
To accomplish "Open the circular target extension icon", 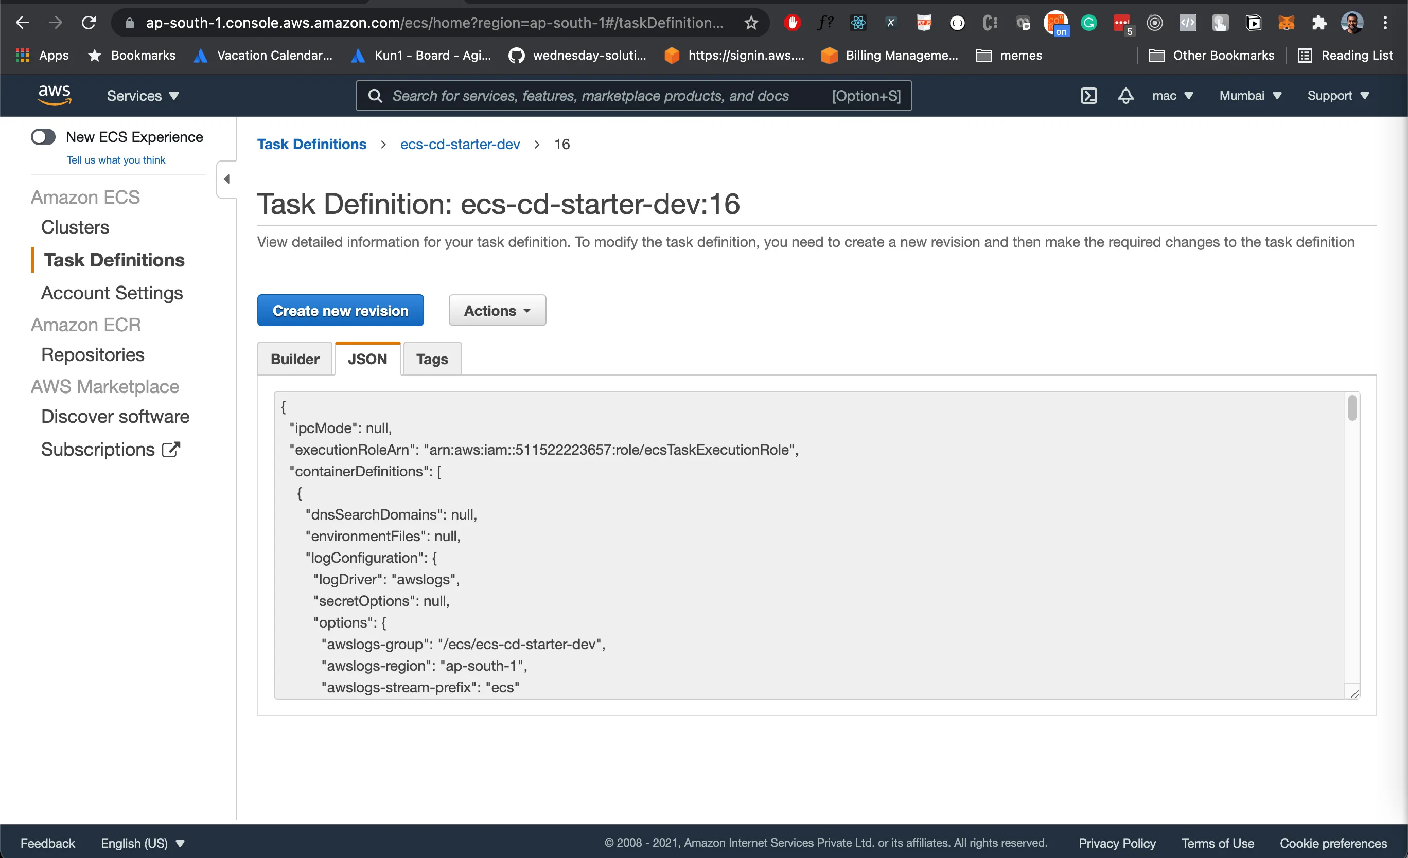I will coord(1155,23).
